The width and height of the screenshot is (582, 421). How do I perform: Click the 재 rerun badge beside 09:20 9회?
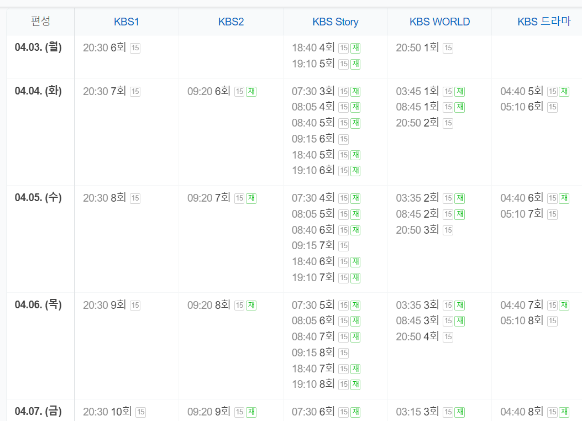click(251, 412)
